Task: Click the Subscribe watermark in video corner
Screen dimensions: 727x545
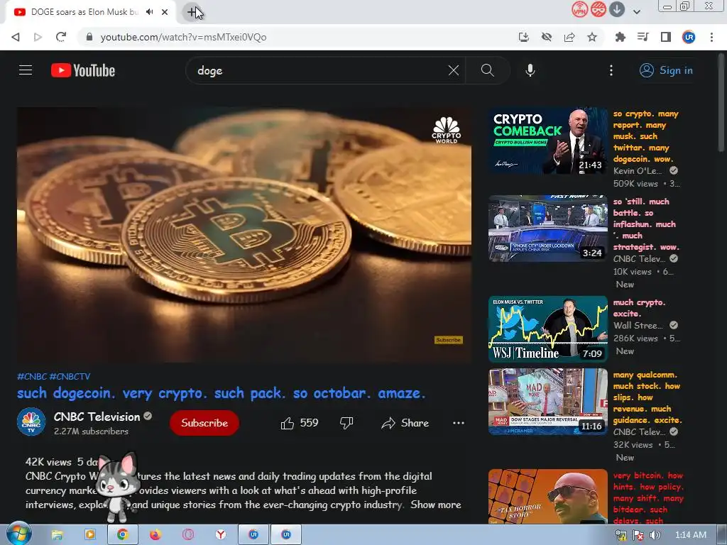Action: (x=449, y=340)
